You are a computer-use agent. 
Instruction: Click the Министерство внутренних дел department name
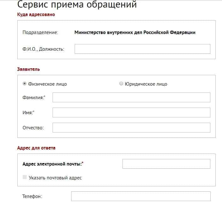(135, 32)
